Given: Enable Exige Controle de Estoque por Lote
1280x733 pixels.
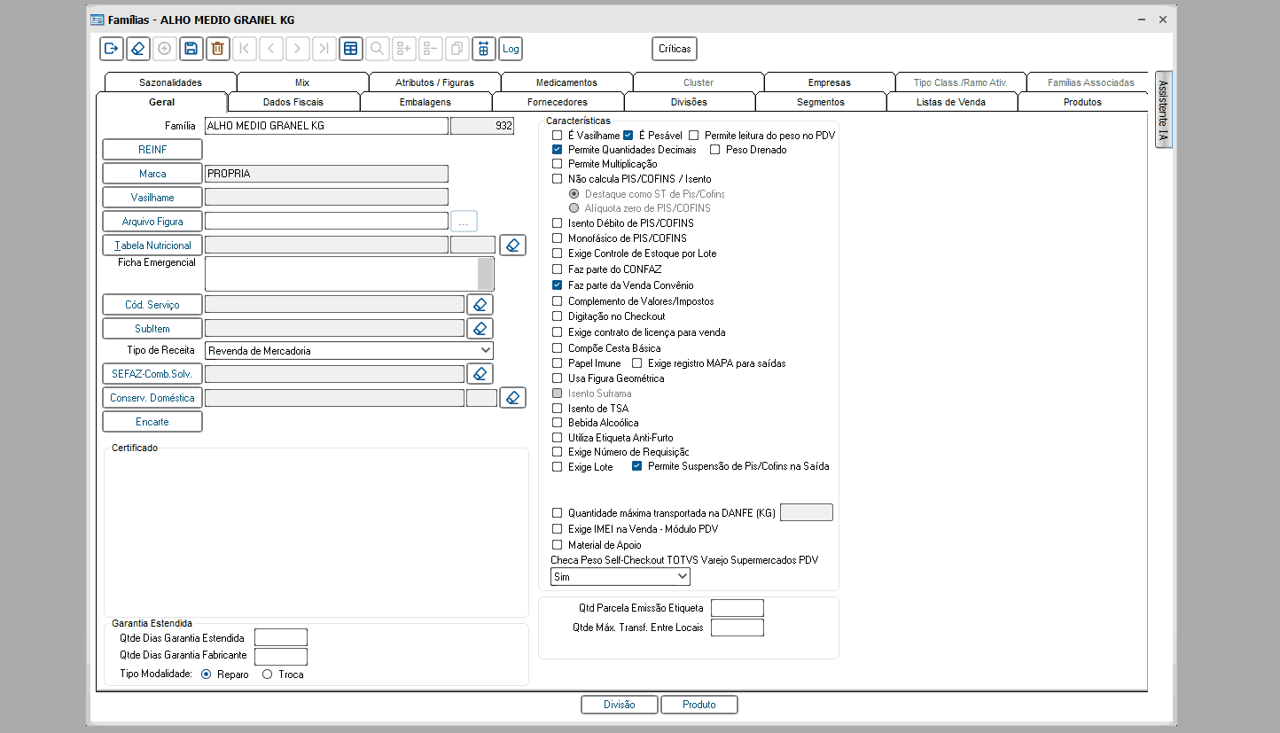Looking at the screenshot, I should 557,253.
